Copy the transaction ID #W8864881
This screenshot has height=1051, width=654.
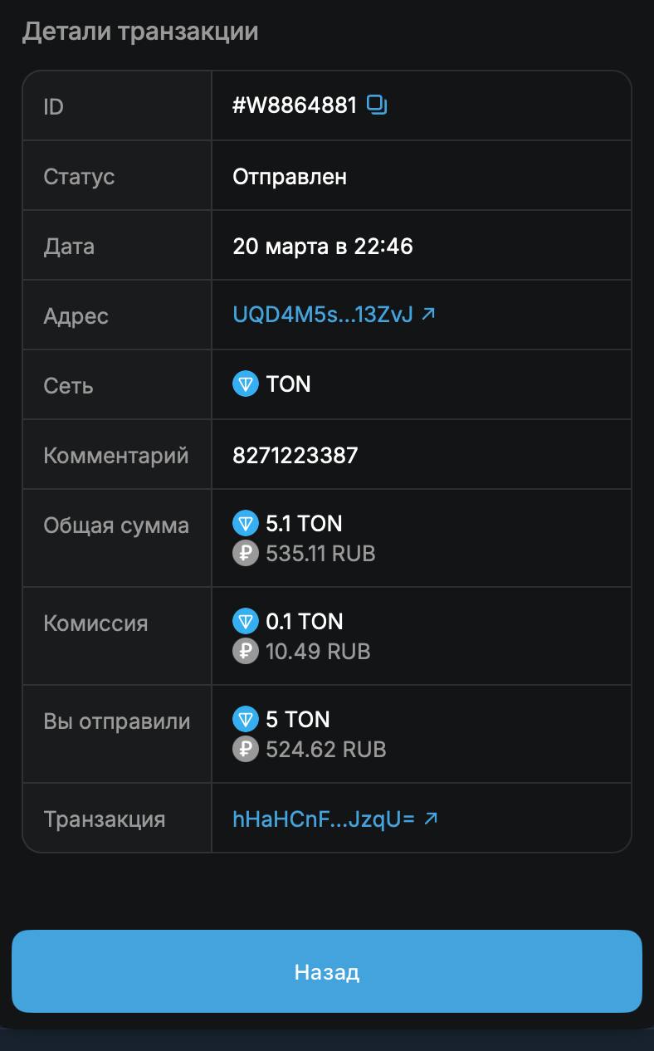coord(378,105)
